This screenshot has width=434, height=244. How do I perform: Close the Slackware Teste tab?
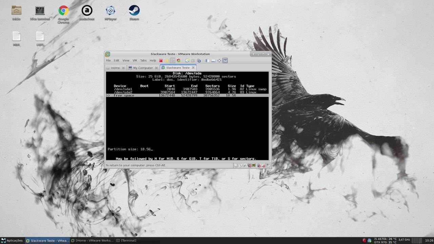pos(193,68)
